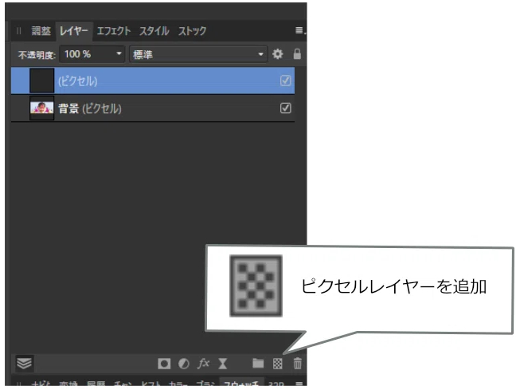Open layer effects with fx icon
The width and height of the screenshot is (520, 390).
[203, 364]
